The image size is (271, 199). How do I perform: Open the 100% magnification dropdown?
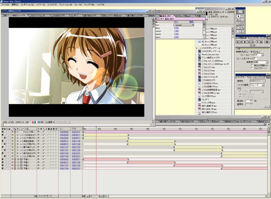(x=6, y=122)
